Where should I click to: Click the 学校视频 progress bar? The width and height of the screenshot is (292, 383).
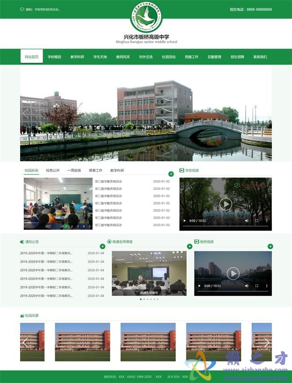(x=226, y=226)
